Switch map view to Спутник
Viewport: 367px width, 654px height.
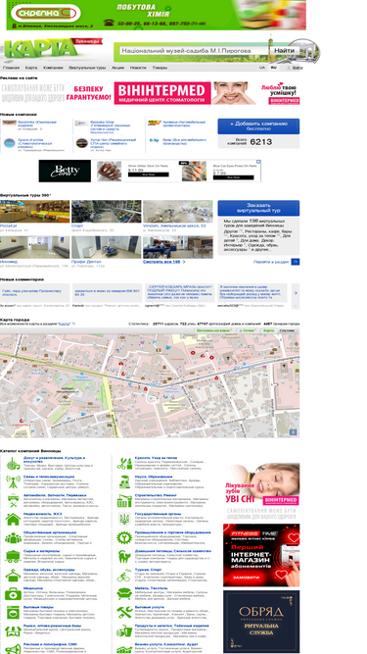[x=288, y=330]
